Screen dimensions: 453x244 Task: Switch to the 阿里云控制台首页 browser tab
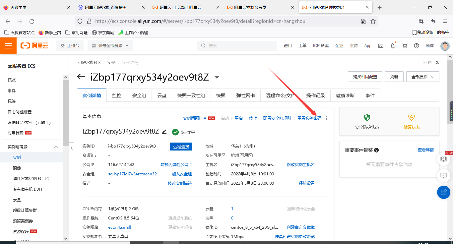pyautogui.click(x=261, y=8)
